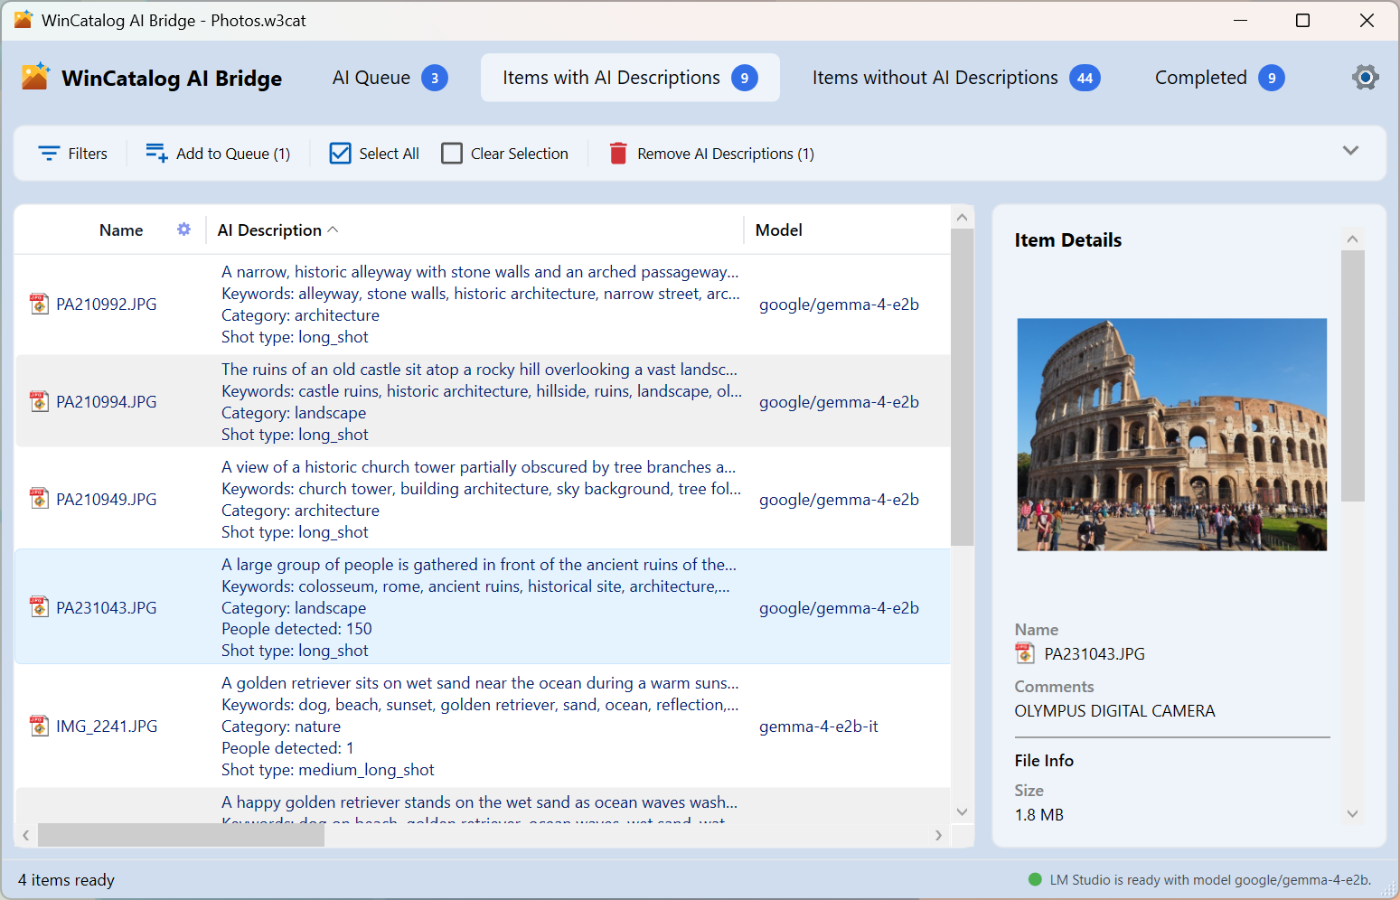
Task: Switch to the AI Queue tab
Action: (389, 78)
